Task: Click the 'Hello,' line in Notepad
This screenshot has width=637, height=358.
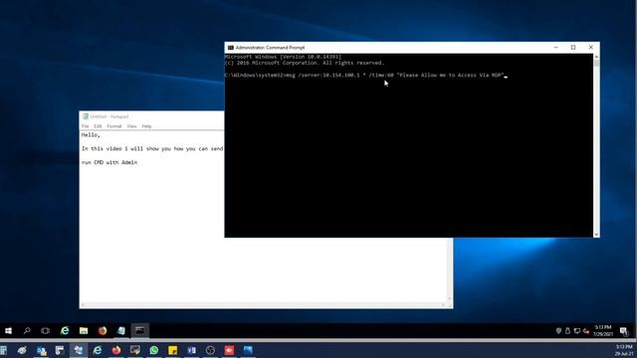Action: tap(91, 135)
